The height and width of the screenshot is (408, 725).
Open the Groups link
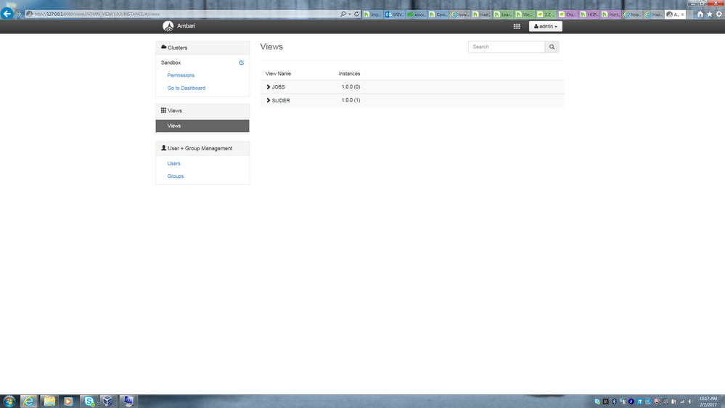click(175, 176)
